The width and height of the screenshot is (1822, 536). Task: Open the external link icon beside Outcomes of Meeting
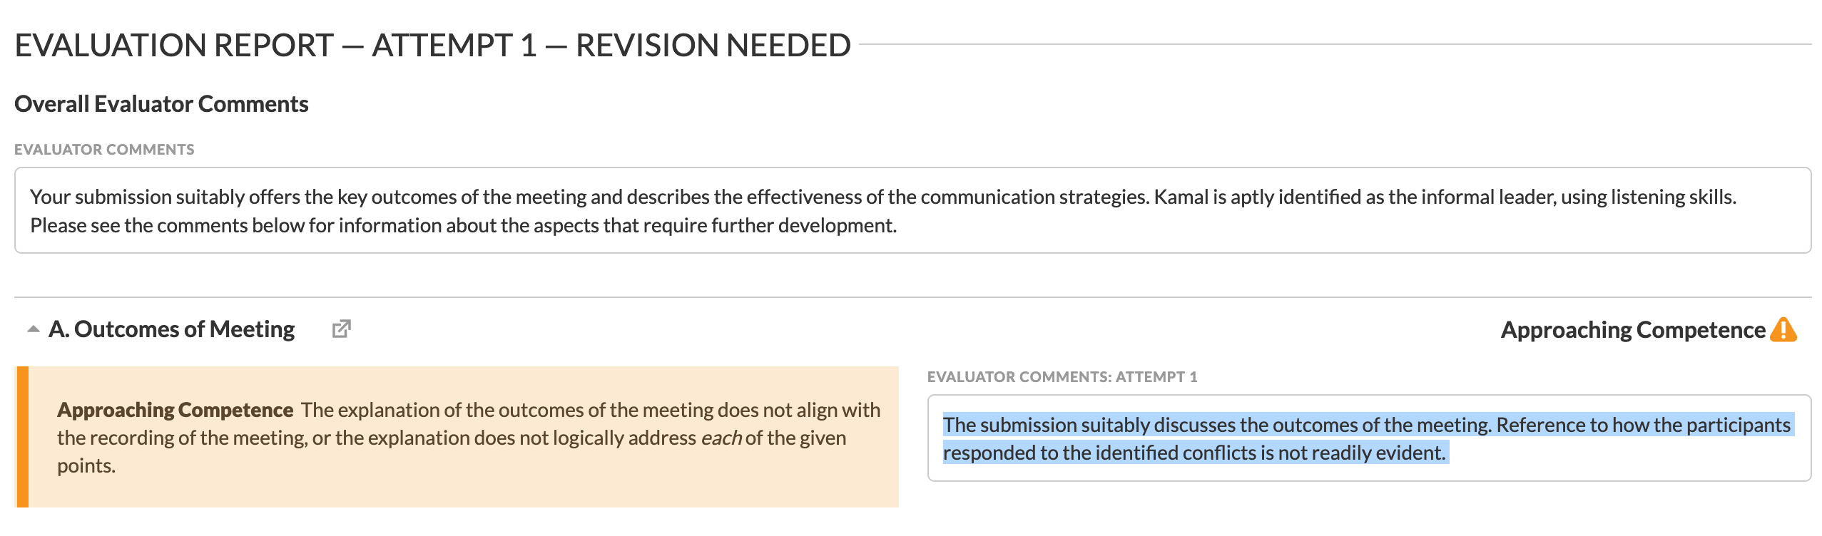341,329
